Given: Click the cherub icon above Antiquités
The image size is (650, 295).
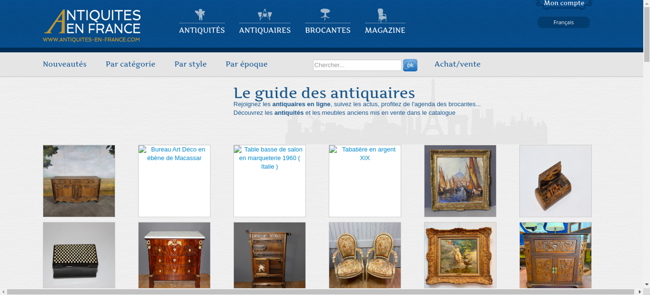Looking at the screenshot, I should (200, 15).
